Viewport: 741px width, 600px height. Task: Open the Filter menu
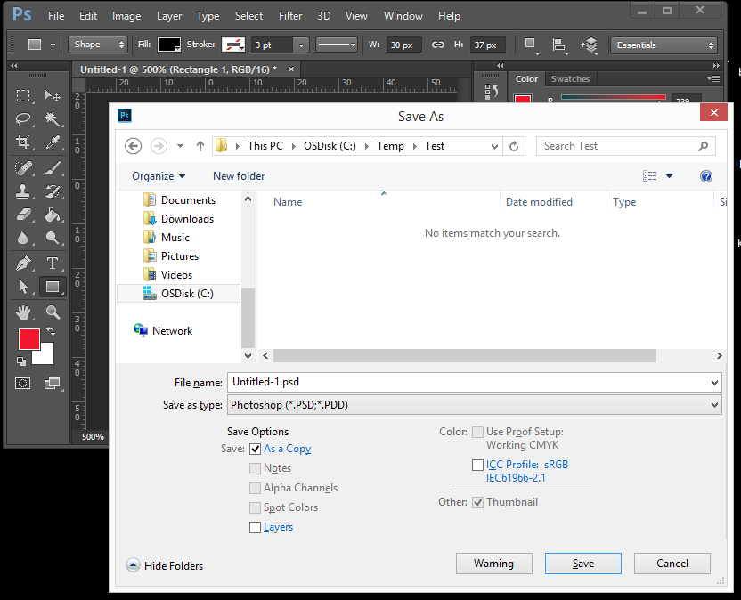(291, 15)
